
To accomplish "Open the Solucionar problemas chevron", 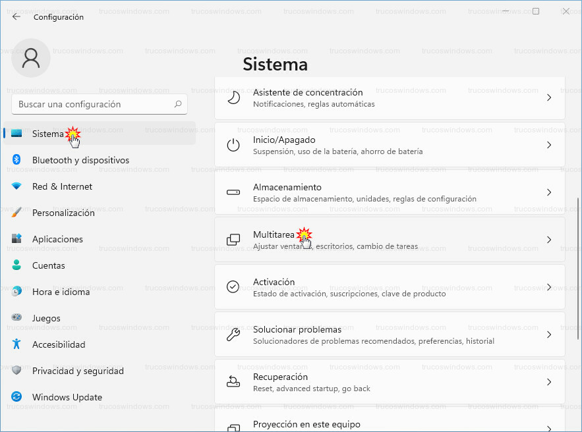I will point(548,335).
